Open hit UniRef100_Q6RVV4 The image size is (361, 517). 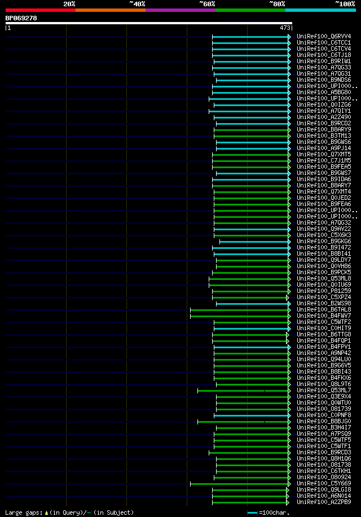point(324,36)
